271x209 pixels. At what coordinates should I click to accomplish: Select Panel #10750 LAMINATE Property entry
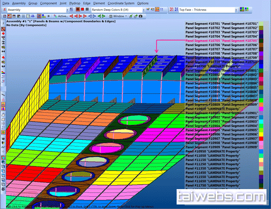tap(211, 66)
